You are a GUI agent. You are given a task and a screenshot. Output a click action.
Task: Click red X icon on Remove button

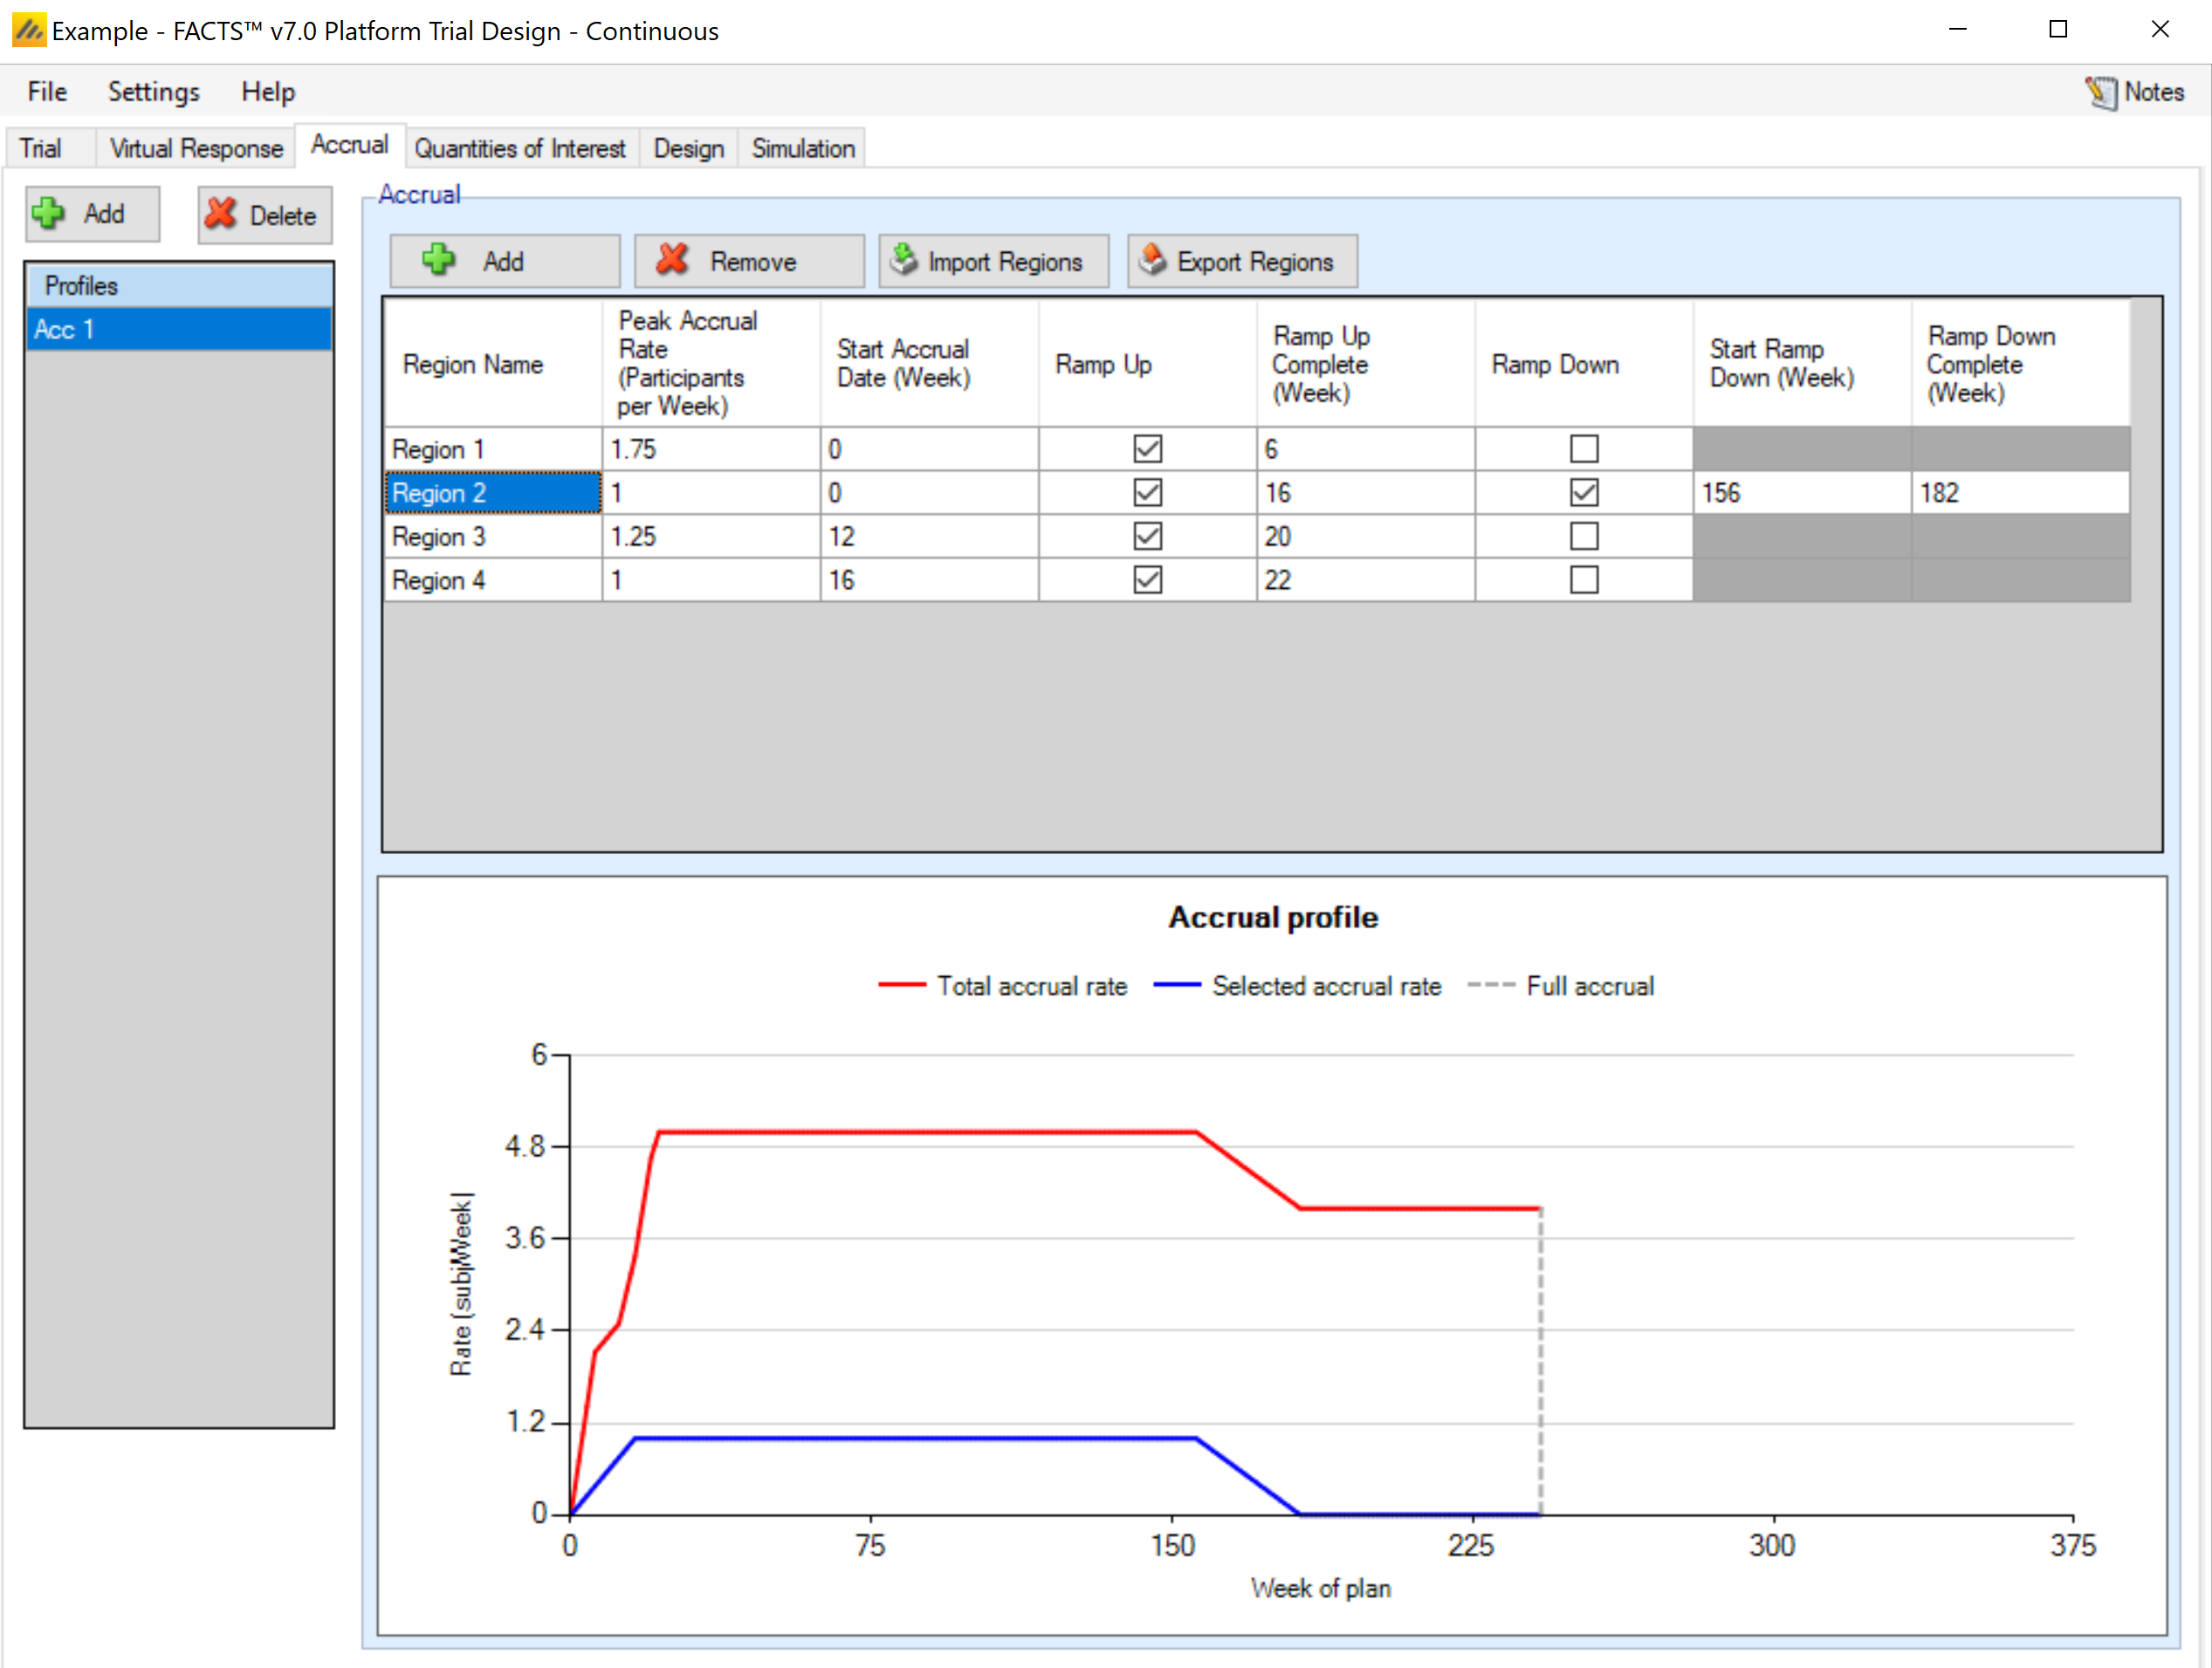tap(672, 261)
